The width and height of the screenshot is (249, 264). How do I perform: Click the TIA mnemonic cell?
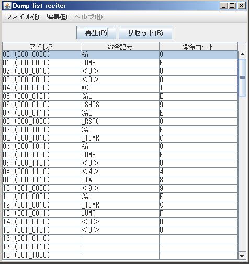[120, 180]
